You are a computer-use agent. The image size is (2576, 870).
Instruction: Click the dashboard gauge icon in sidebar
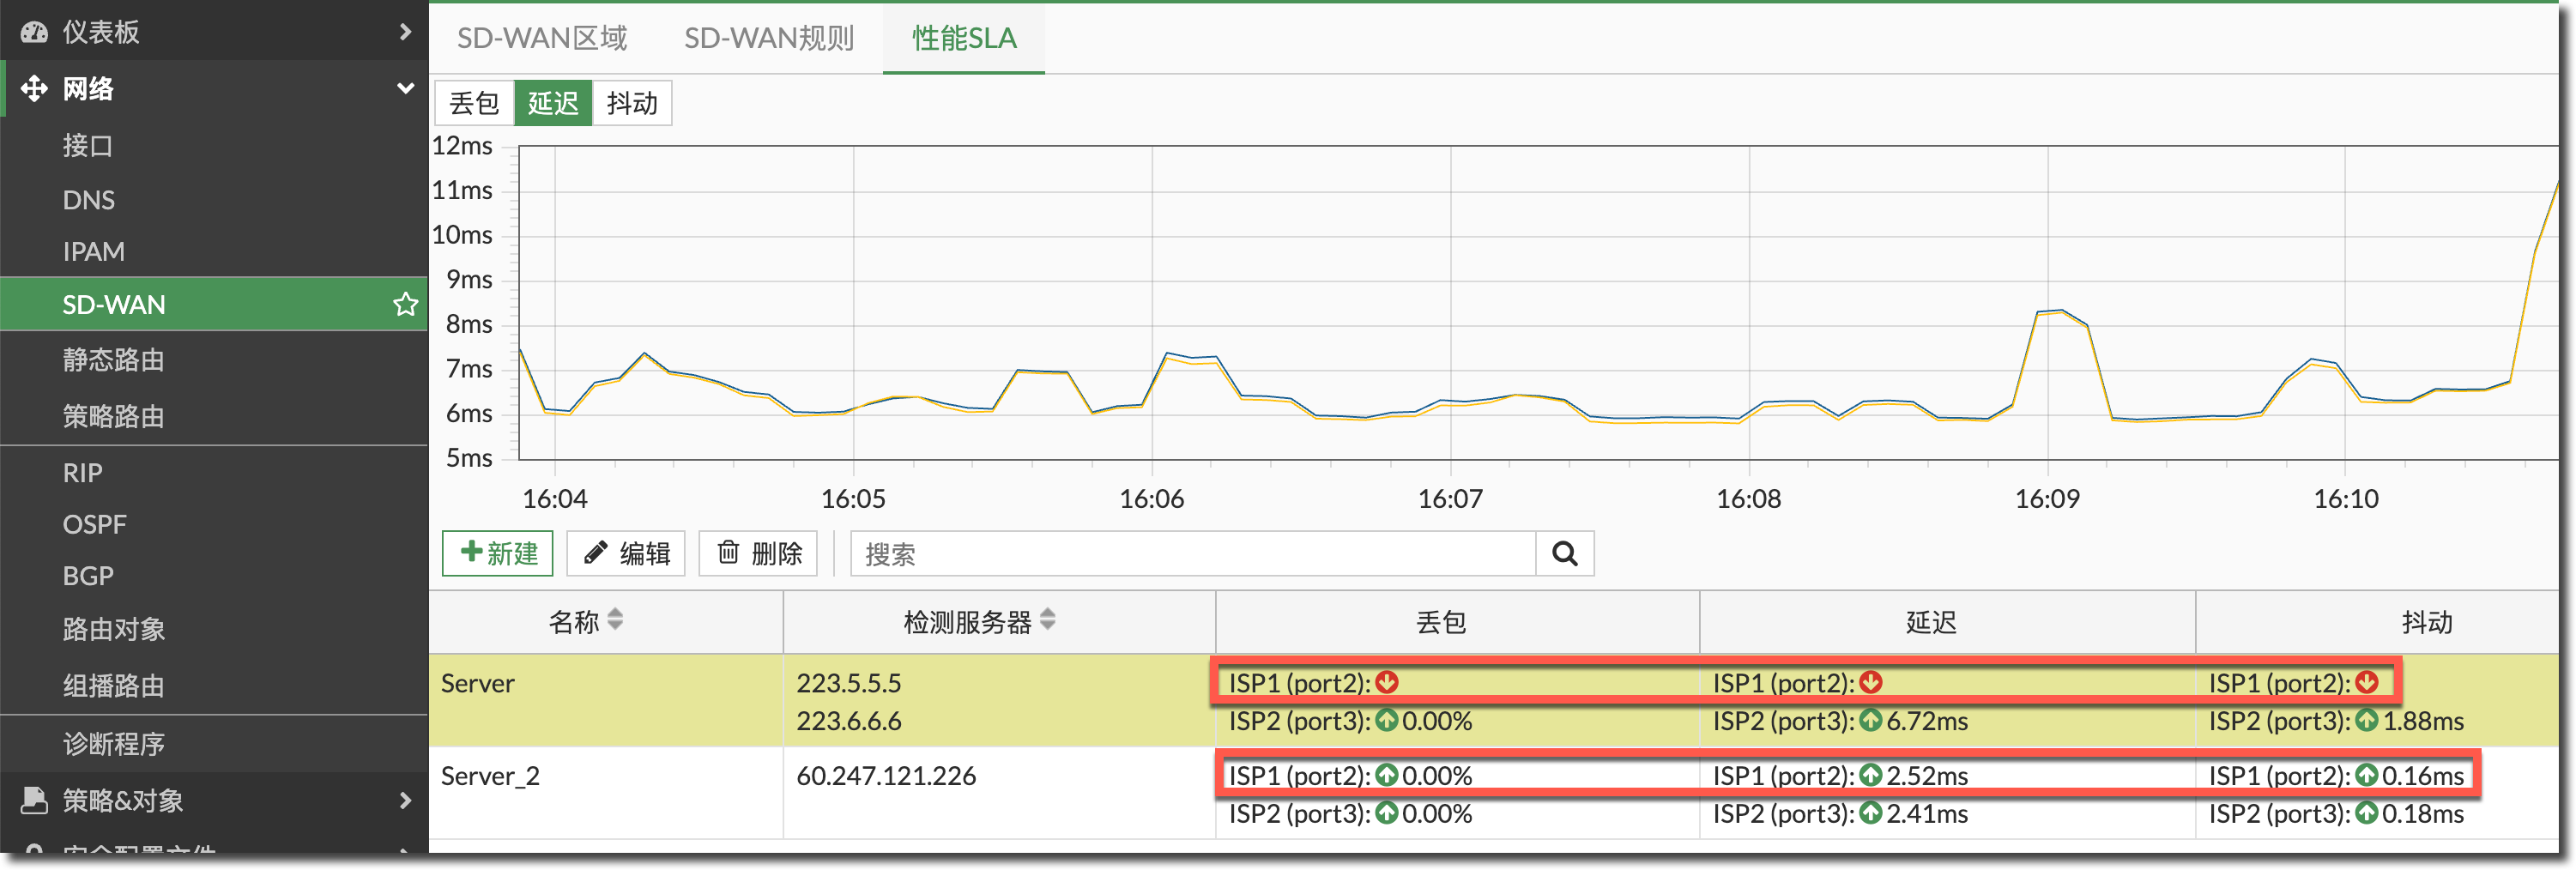coord(34,32)
